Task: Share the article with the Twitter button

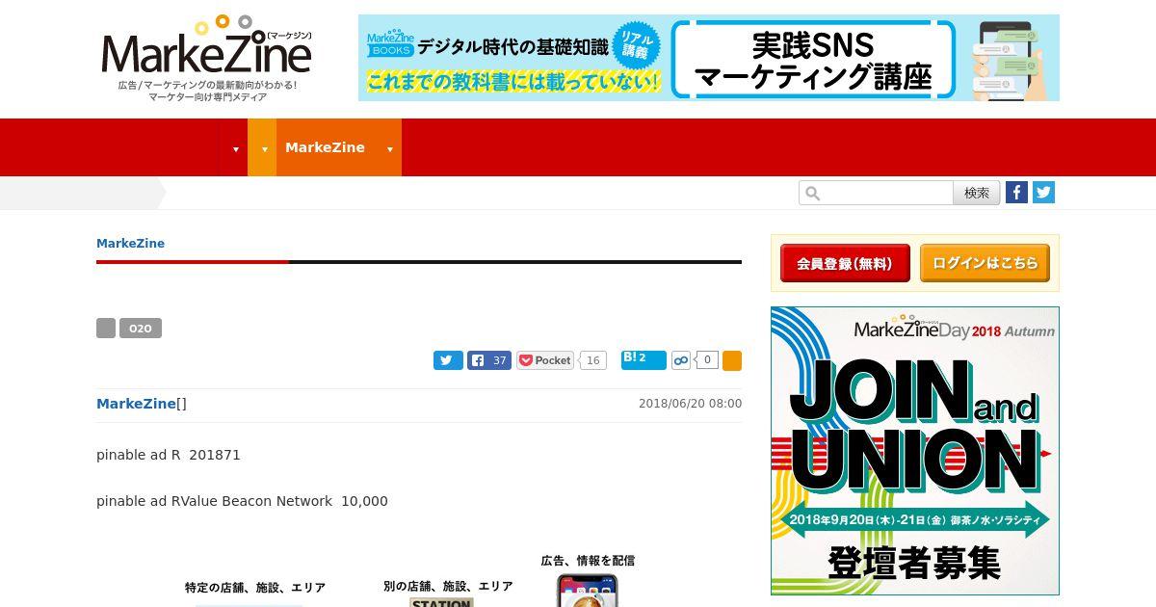Action: coord(448,360)
